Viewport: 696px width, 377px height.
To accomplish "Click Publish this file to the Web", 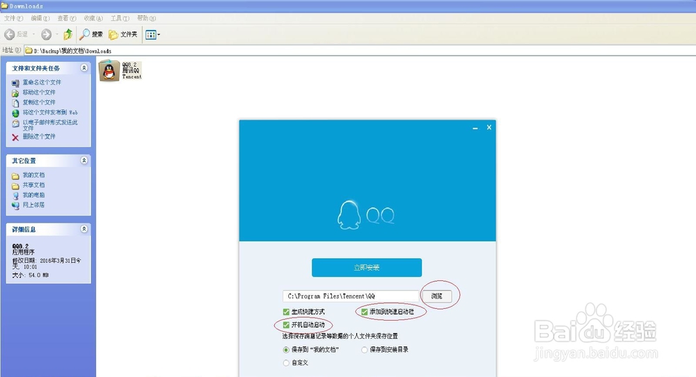I will pos(50,112).
